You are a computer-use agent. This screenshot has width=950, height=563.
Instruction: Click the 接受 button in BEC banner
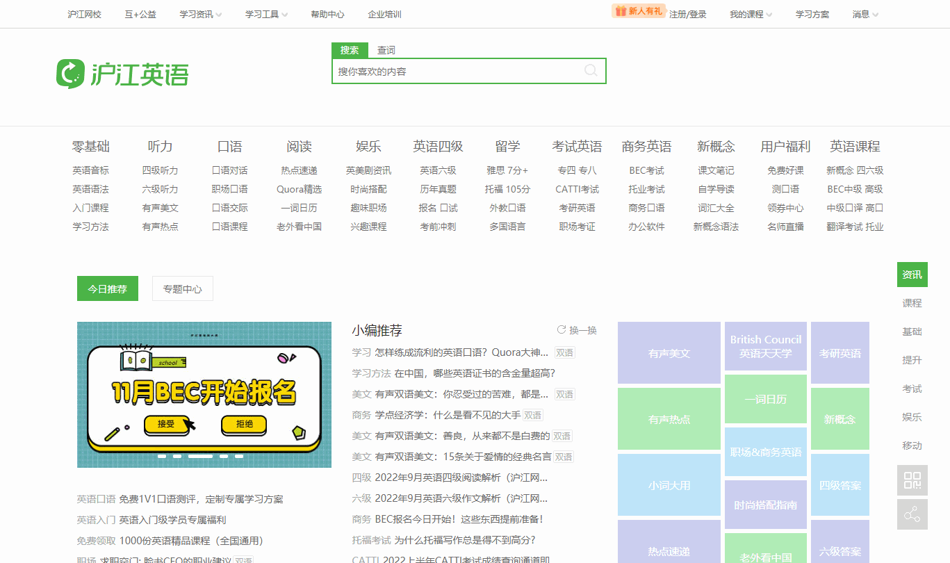(x=167, y=424)
